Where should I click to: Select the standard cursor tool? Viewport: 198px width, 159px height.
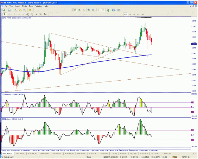pyautogui.click(x=5, y=14)
